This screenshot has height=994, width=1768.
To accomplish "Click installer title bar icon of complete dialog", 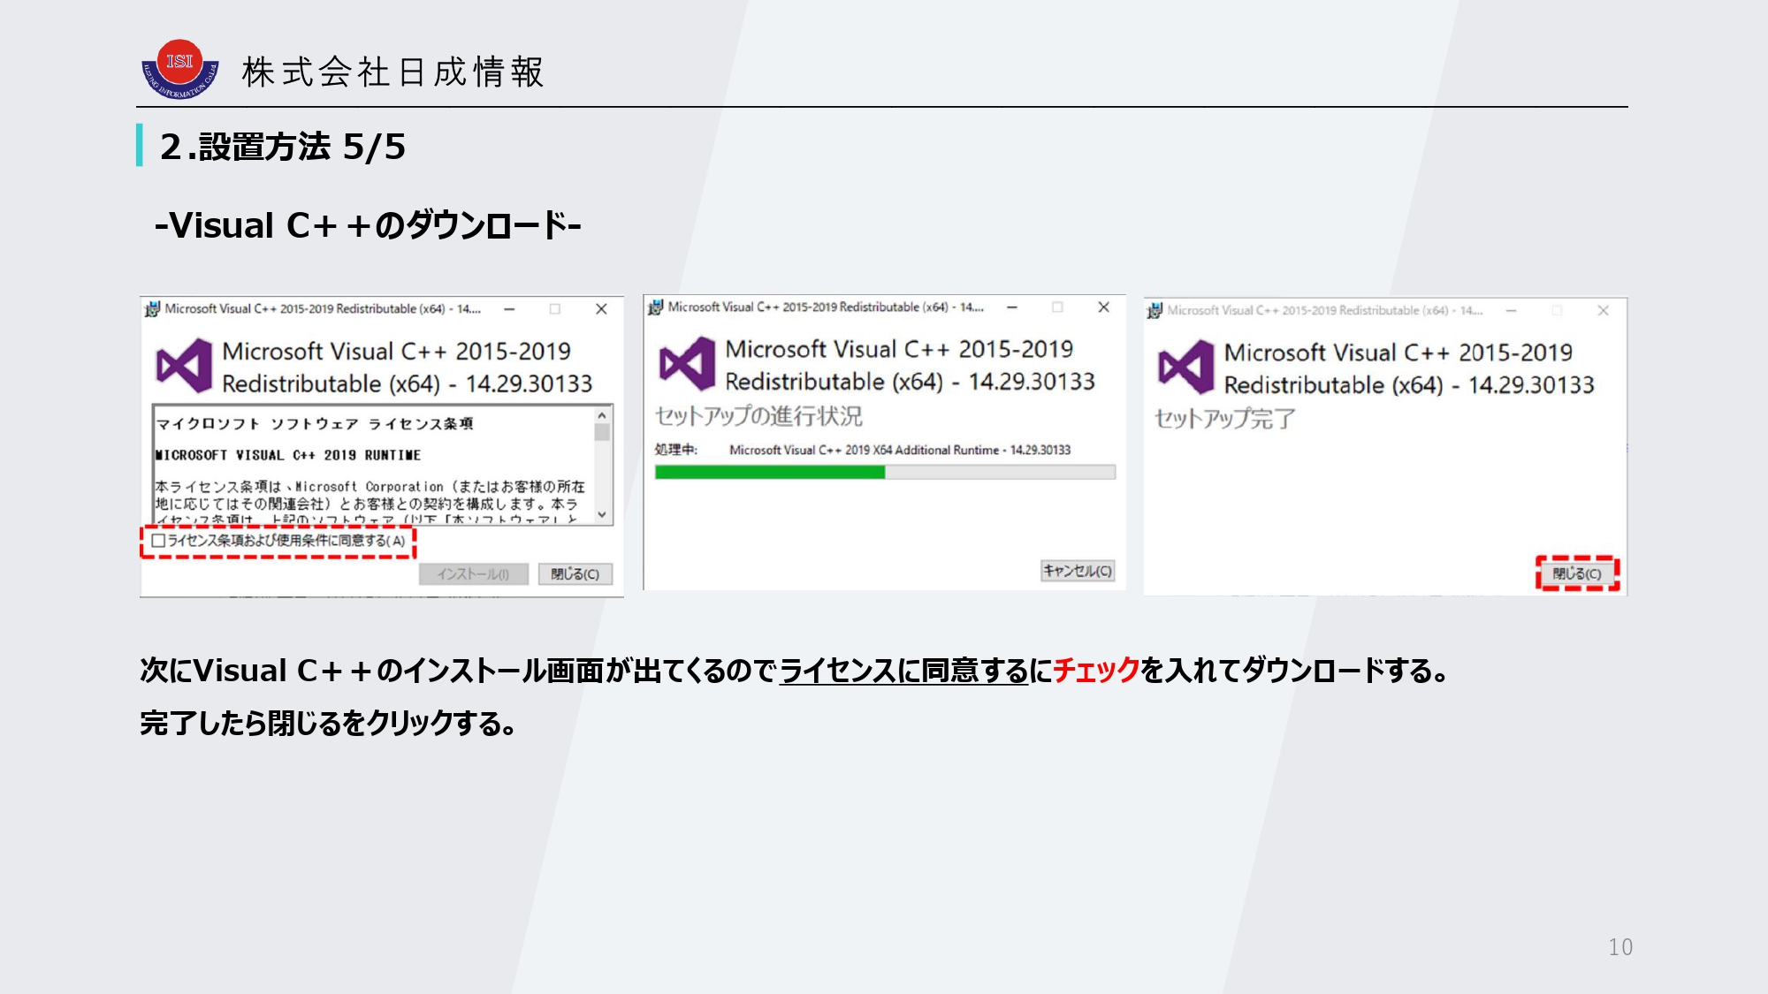I will [x=1155, y=310].
